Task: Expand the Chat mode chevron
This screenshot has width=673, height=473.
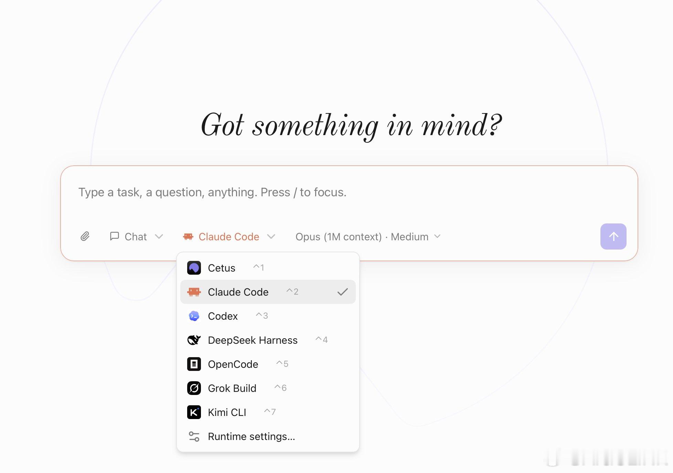Action: 159,236
